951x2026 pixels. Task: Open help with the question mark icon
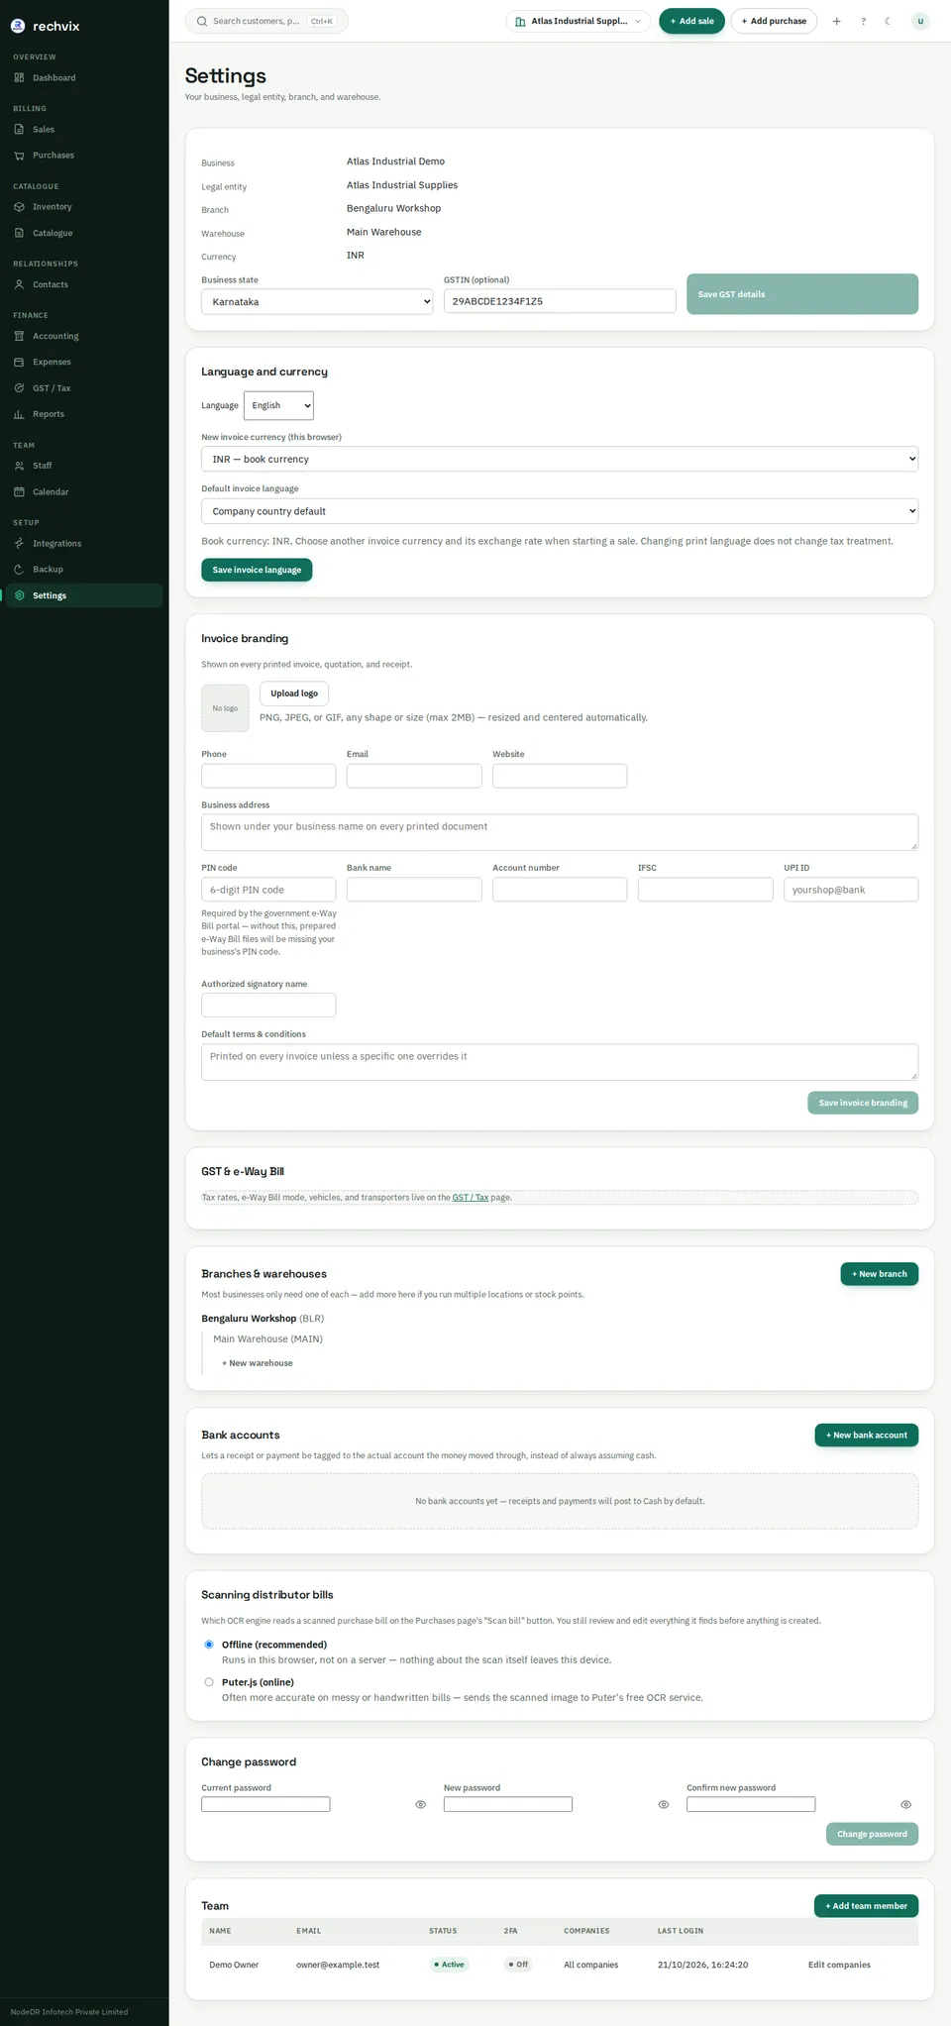point(863,21)
